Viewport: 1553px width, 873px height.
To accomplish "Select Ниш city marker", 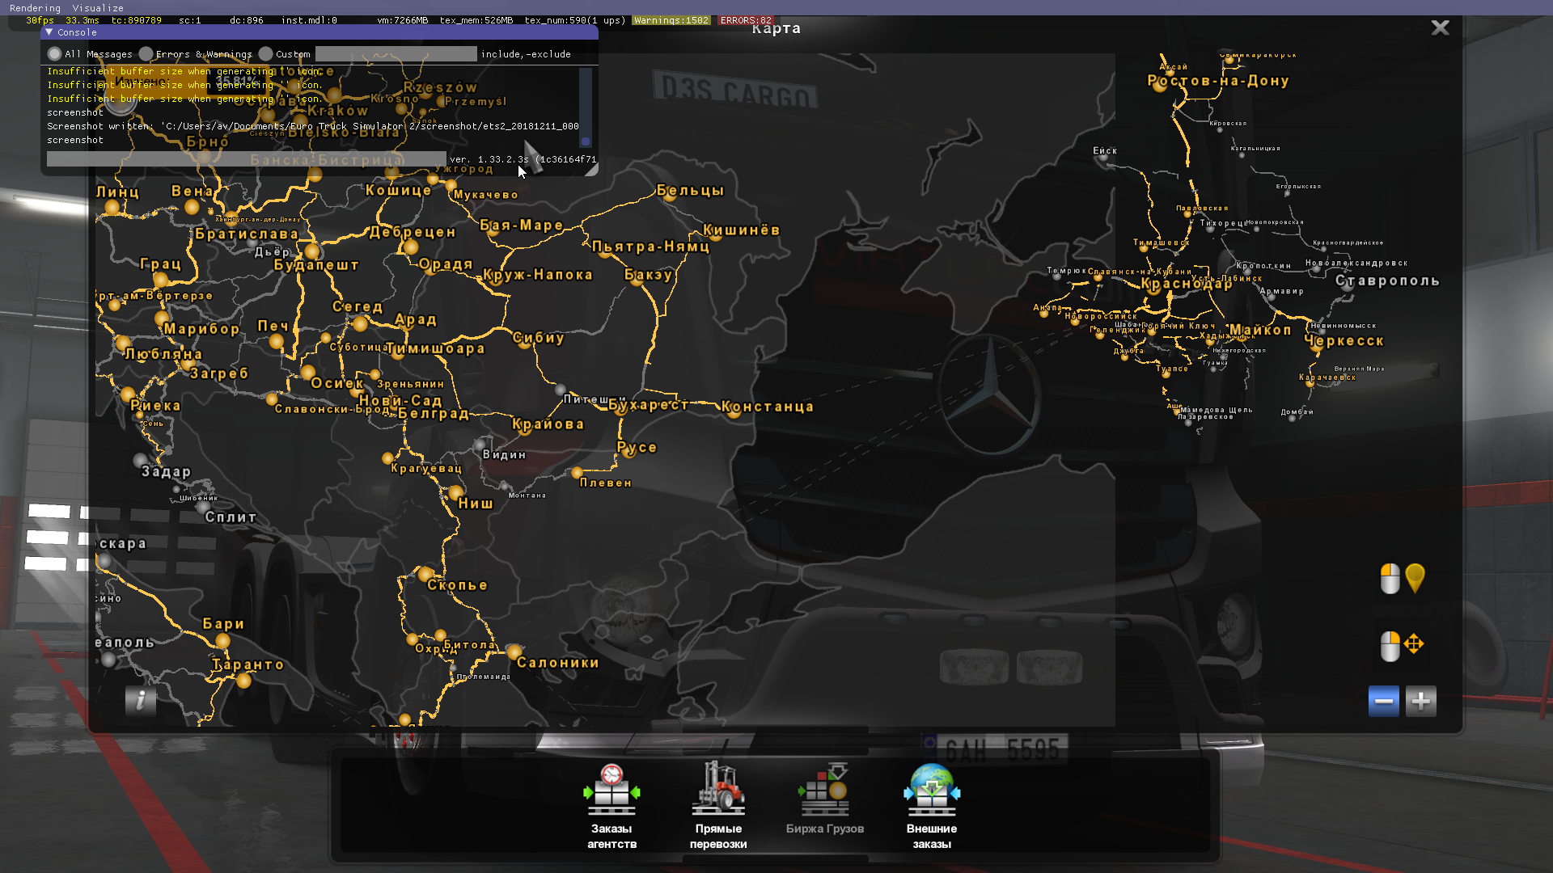I will tap(456, 492).
